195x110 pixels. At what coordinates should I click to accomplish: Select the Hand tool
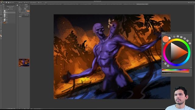1,31
